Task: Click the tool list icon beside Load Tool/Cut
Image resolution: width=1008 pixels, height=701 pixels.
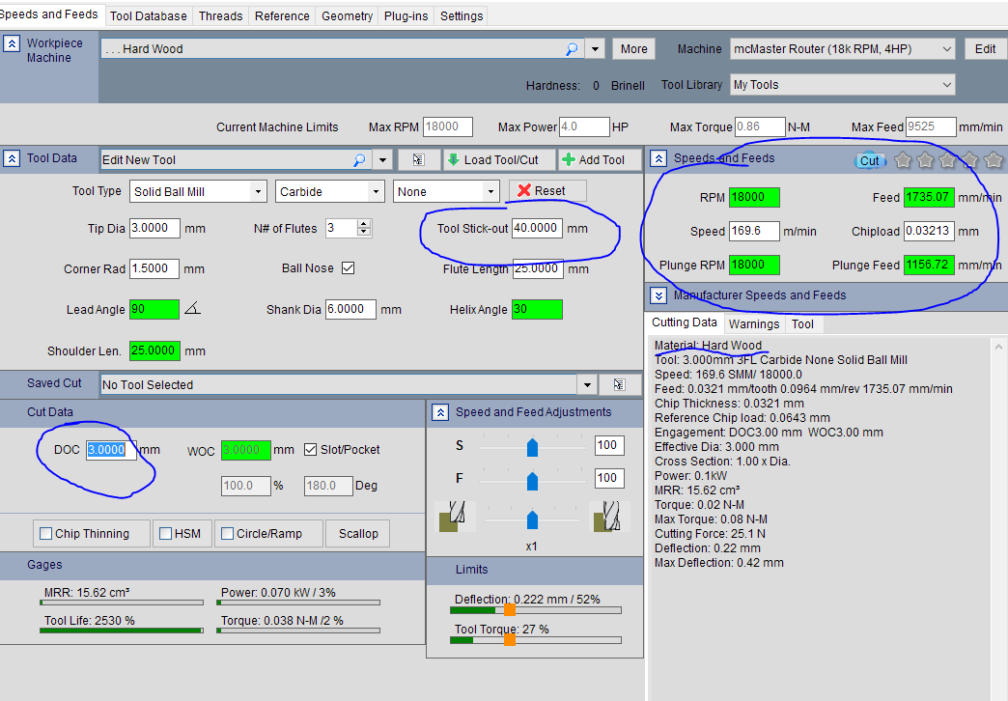Action: click(x=418, y=160)
